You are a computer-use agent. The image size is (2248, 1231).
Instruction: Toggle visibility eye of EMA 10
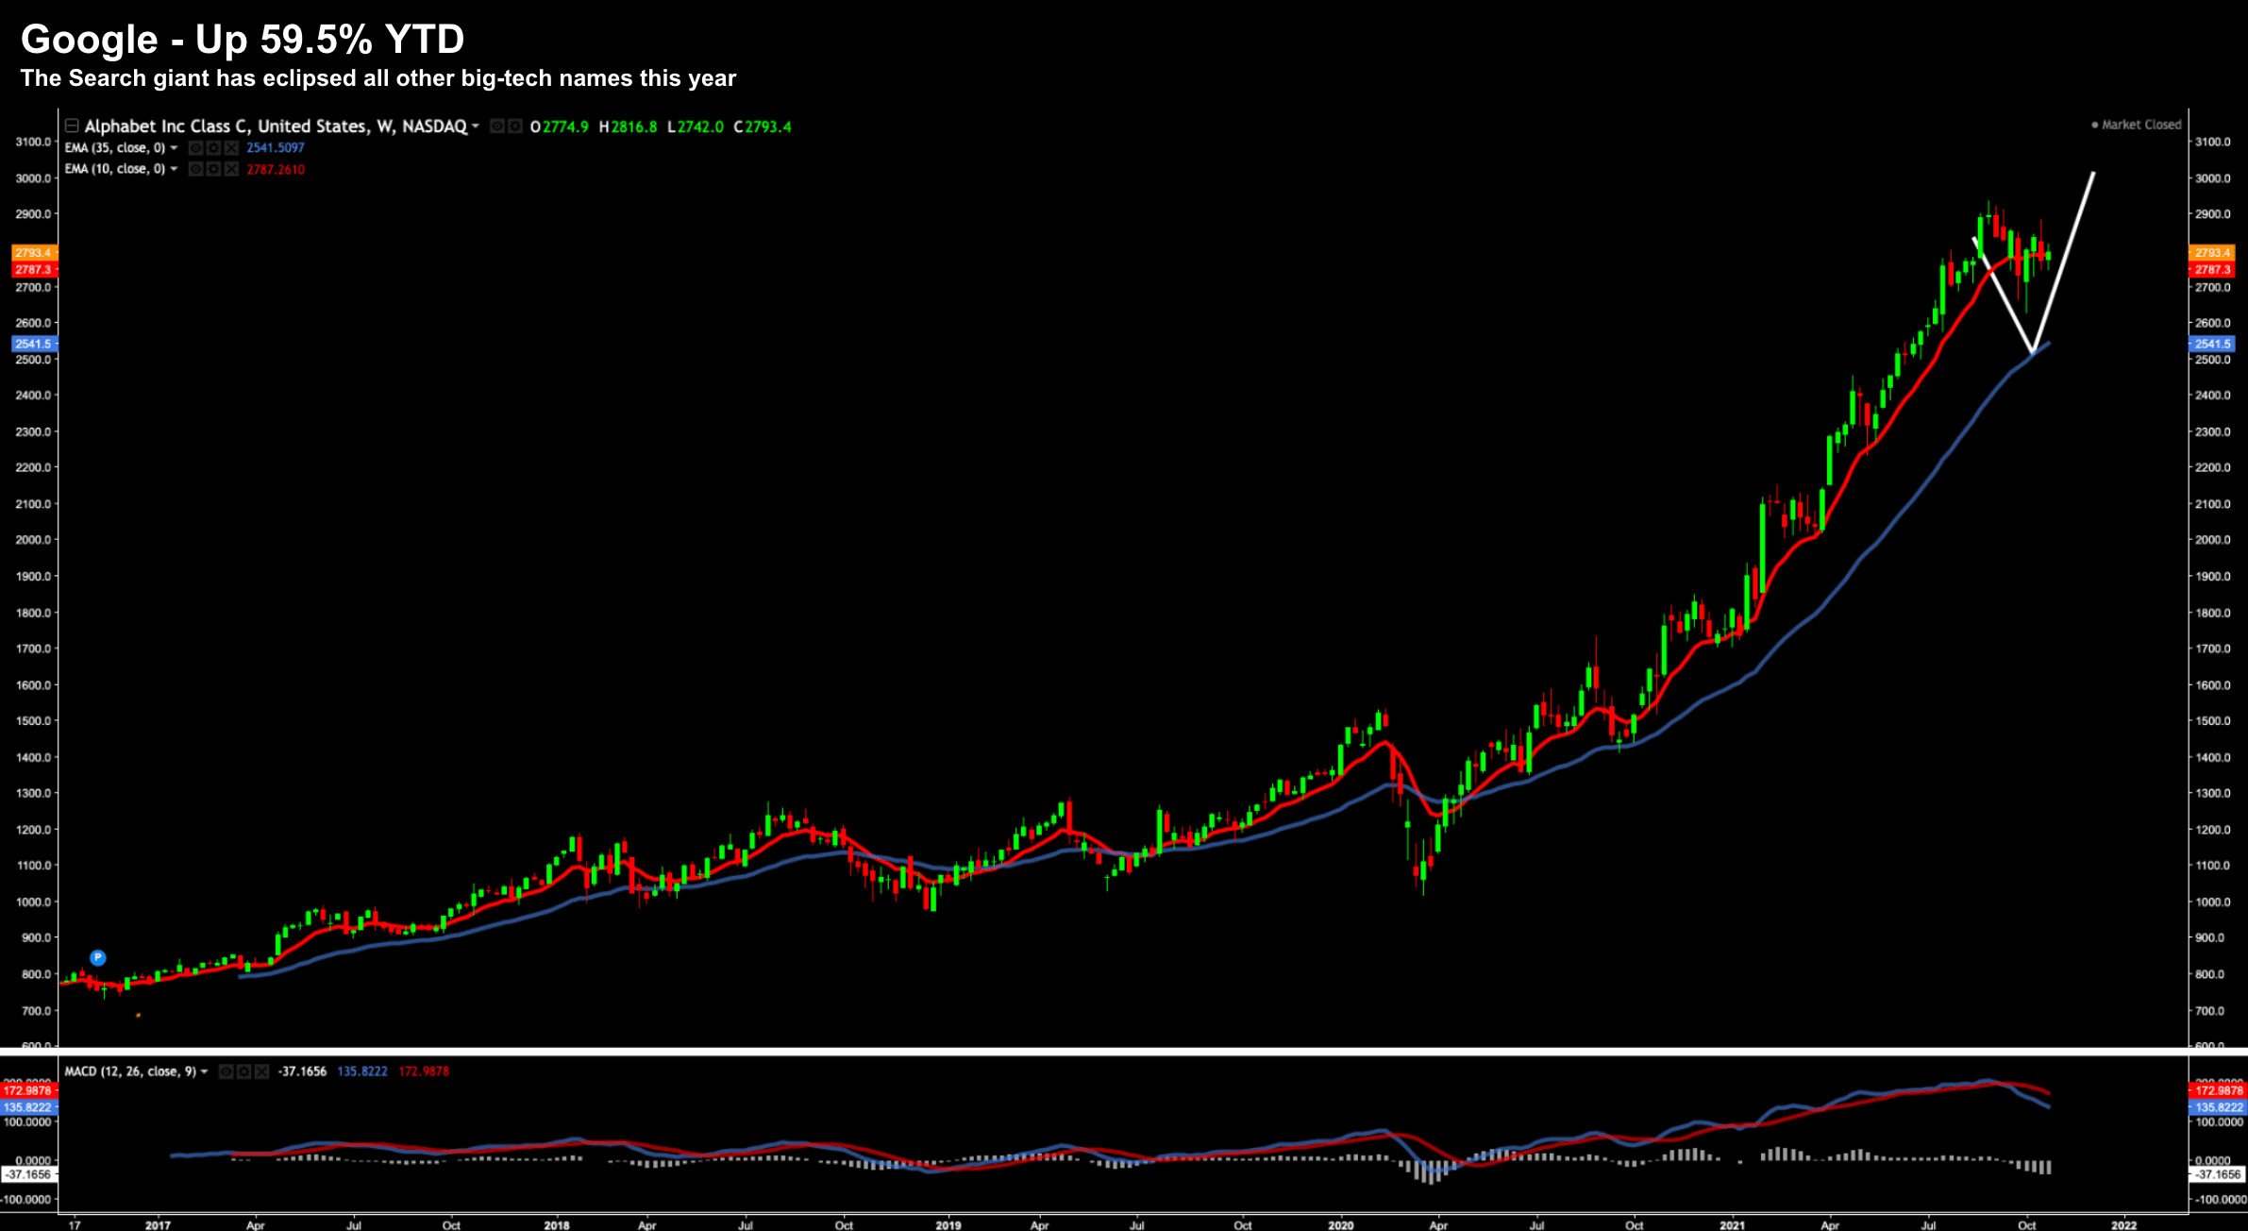click(195, 169)
